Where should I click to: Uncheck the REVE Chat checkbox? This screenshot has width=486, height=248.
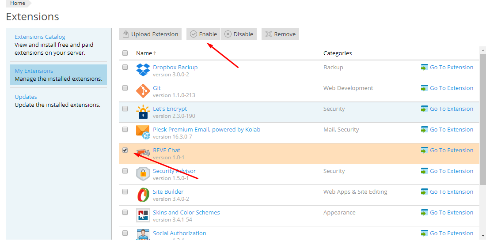125,150
